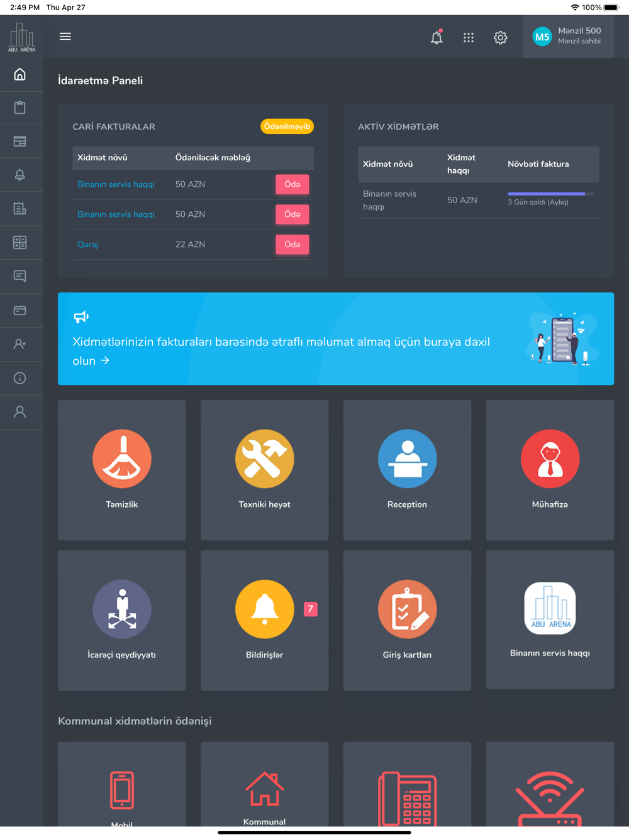Image resolution: width=629 pixels, height=839 pixels.
Task: Open the info circle sidebar icon
Action: point(20,378)
